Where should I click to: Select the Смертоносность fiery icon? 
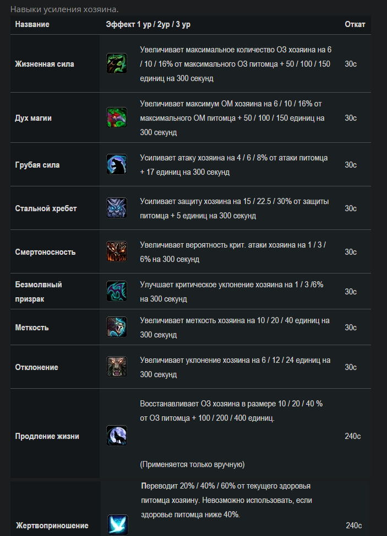tap(117, 251)
